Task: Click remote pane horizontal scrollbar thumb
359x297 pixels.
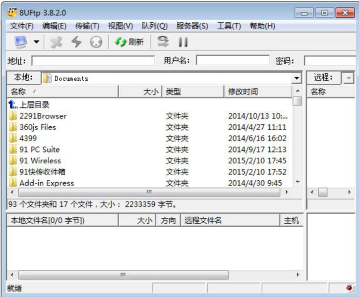Action: pyautogui.click(x=323, y=192)
